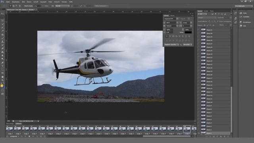The image size is (254, 143).
Task: Open the Ebene menu
Action: click(29, 2)
